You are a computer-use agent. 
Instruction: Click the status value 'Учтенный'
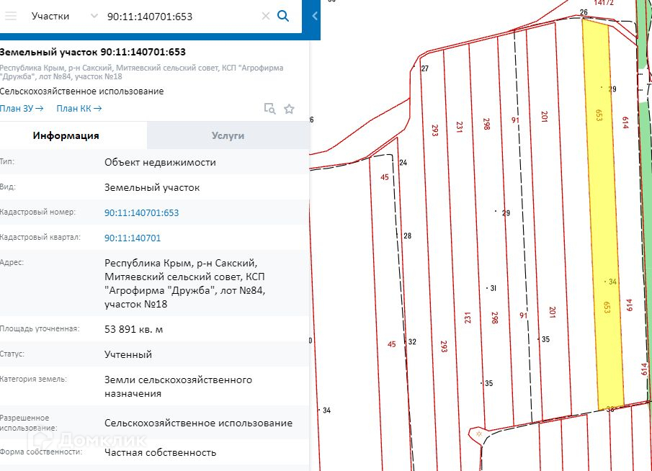(128, 354)
